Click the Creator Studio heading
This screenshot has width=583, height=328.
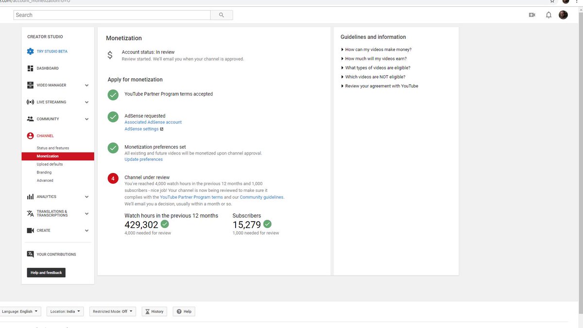(45, 37)
